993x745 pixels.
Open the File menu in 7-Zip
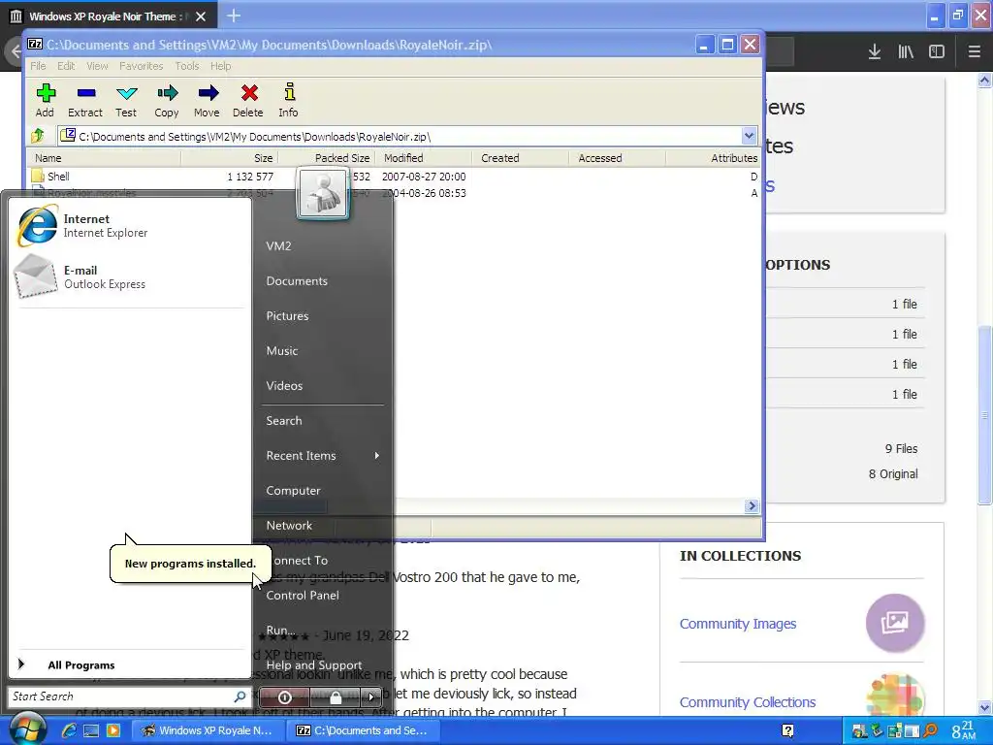coord(38,66)
